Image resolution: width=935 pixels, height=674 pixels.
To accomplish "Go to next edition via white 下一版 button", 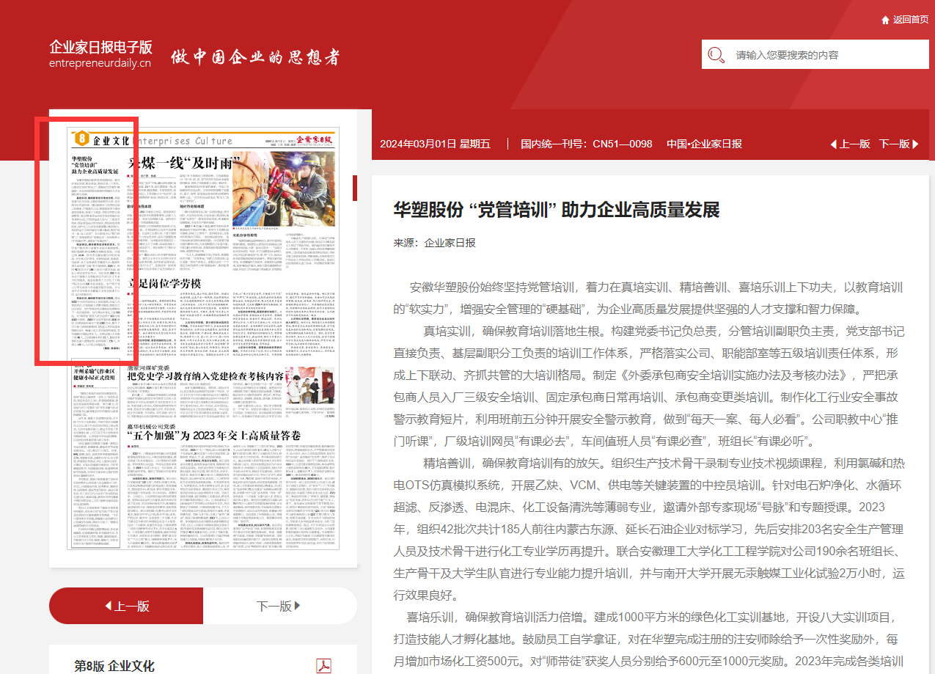I will (279, 606).
